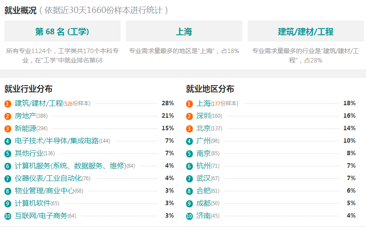366x227 pixels.
Task: Click the 8% value for 南京
Action: [351, 153]
